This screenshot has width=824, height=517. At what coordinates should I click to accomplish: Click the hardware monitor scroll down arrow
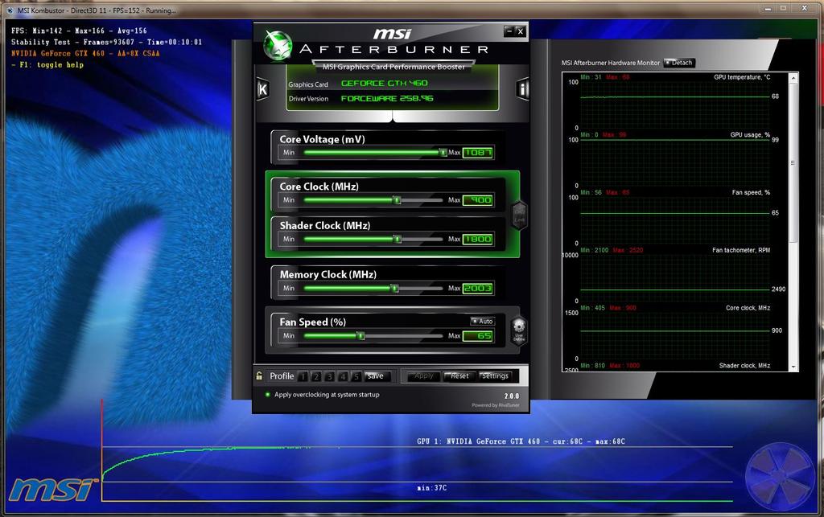(793, 367)
